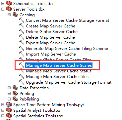Expand Spatial Statistics Tools.tbx toolbox

coord(3,116)
